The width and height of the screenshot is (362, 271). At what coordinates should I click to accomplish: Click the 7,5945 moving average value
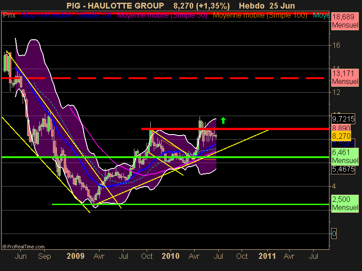(x=343, y=144)
